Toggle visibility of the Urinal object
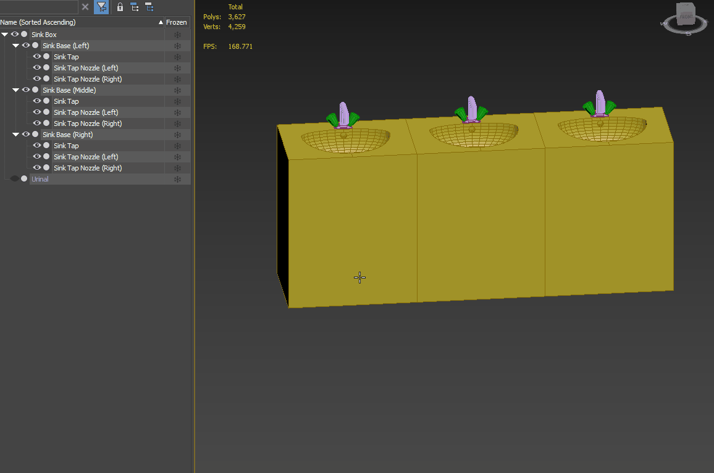Screen dimensions: 714x473 tap(15, 178)
